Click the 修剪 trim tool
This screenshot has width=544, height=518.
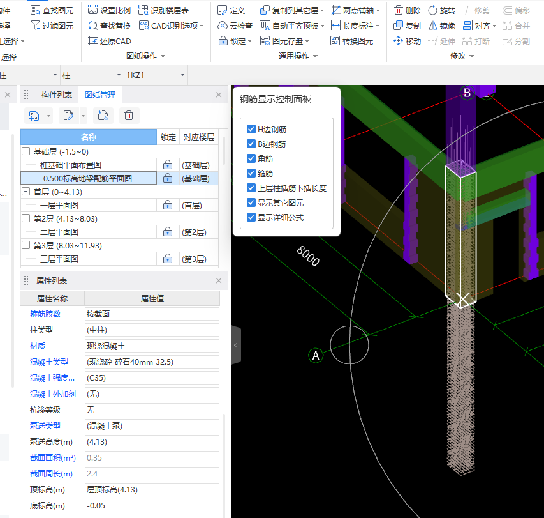476,10
